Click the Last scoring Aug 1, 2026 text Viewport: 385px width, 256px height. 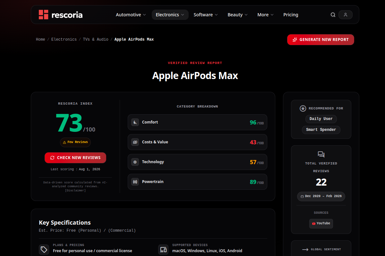(x=75, y=169)
